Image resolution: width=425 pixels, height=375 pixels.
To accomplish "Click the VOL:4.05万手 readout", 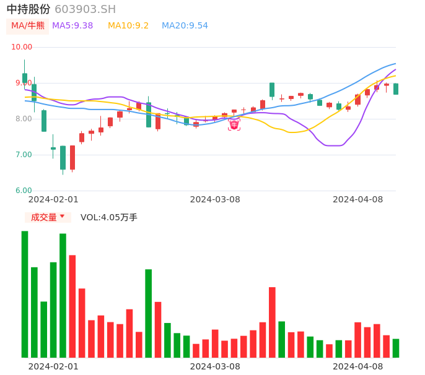I will 109,217.
